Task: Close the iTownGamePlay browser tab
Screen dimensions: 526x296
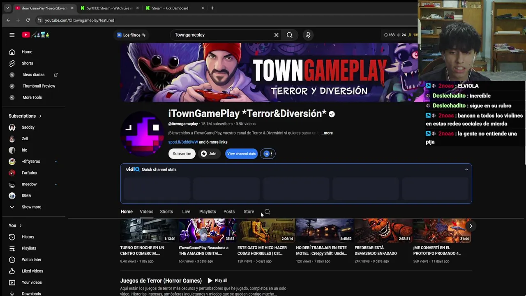Action: 72,8
